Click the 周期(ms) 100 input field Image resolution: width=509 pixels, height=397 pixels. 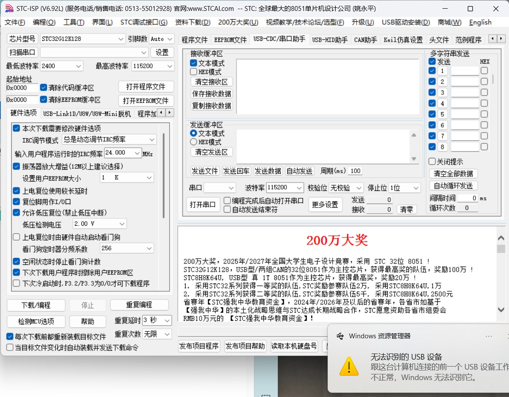355,171
